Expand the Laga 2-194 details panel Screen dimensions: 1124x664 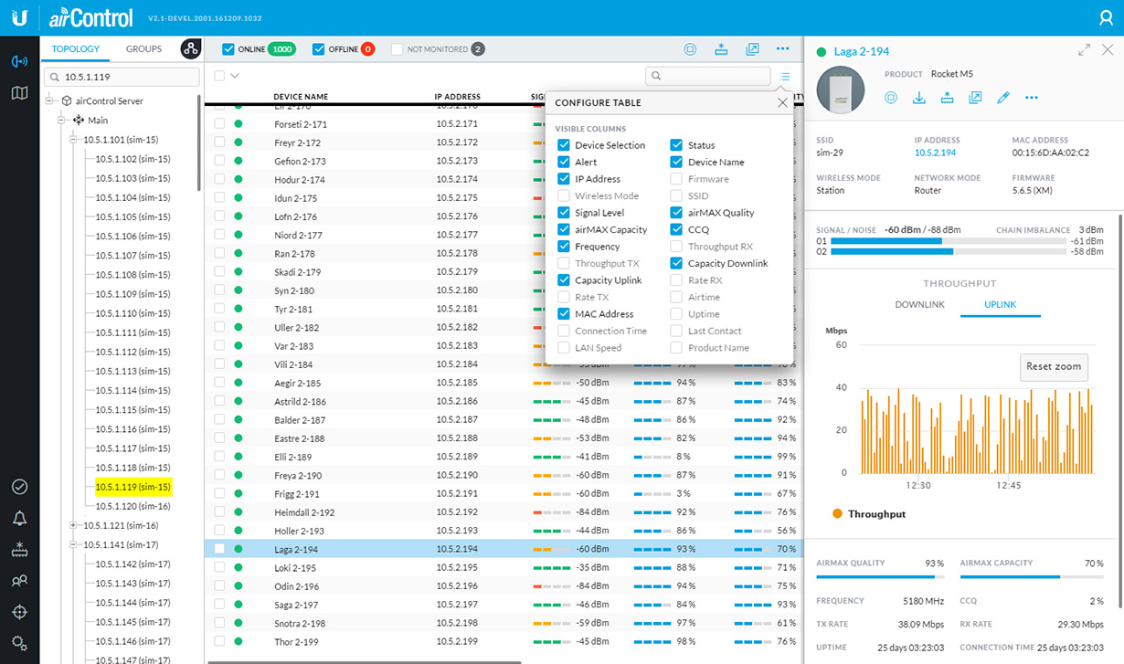click(x=1084, y=50)
